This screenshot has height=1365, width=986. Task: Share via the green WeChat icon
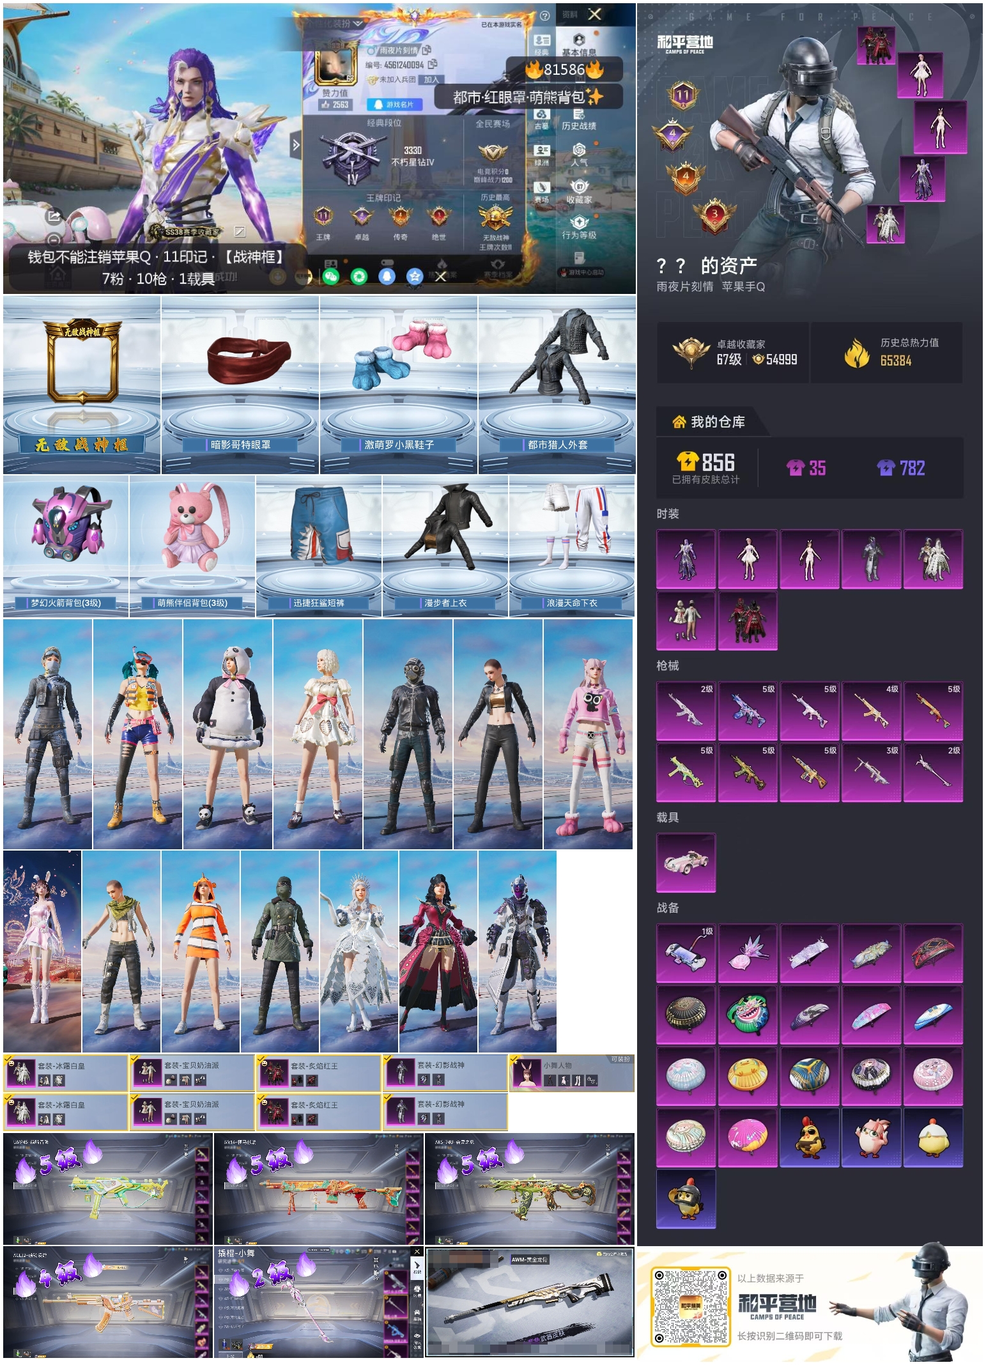tap(330, 276)
